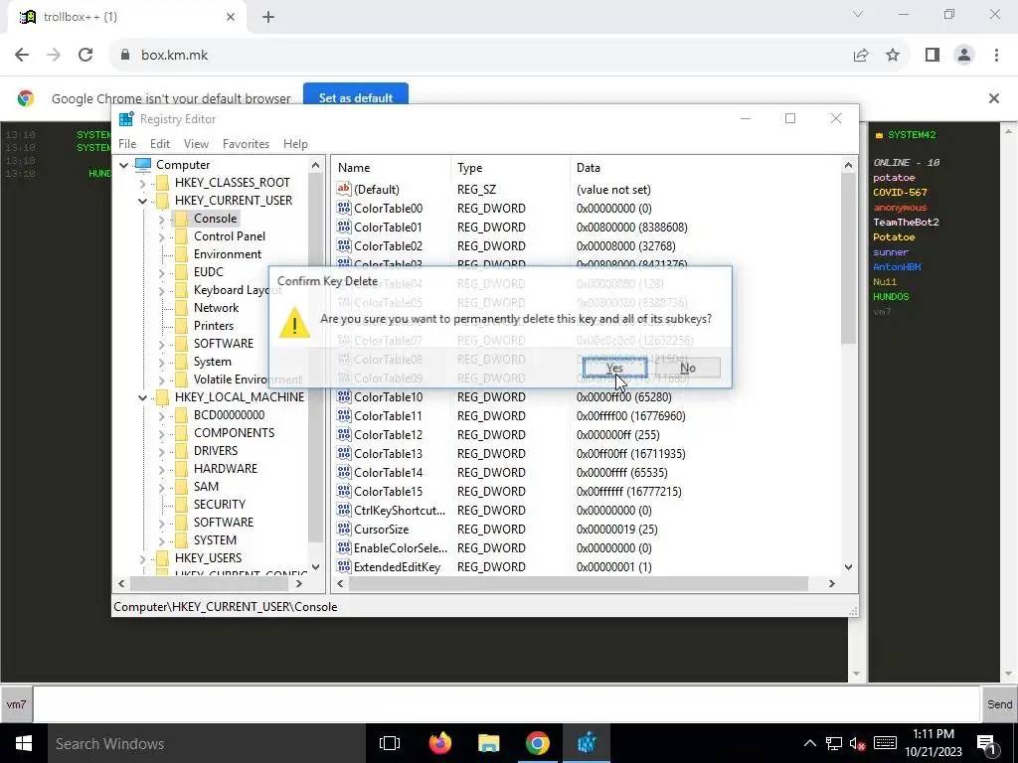Screen dimensions: 1018x763
Task: Expand the BCD00000000 key arrow
Action: click(x=161, y=415)
